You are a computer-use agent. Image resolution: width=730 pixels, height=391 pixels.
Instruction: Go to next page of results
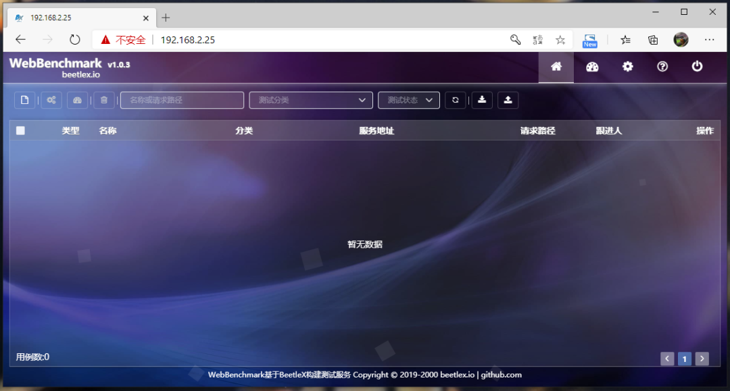[x=702, y=359]
